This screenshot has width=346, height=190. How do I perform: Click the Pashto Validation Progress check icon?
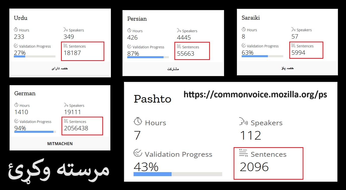click(138, 153)
